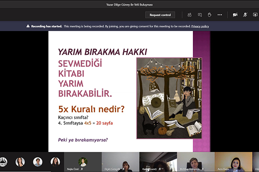Screen dimensions: 259x172
Task: Open the Privacy policy link
Action: coord(200,26)
